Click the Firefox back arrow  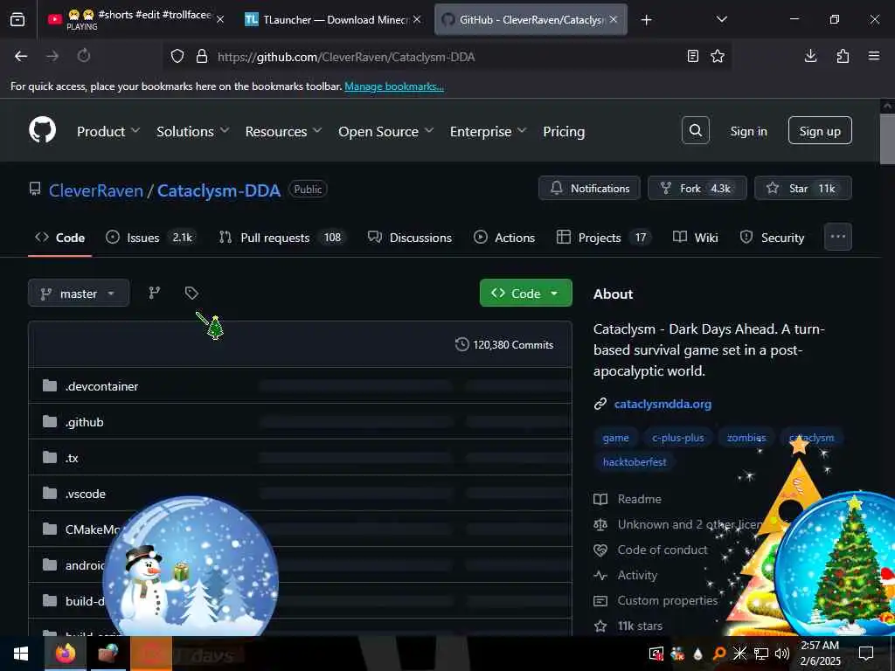click(21, 56)
